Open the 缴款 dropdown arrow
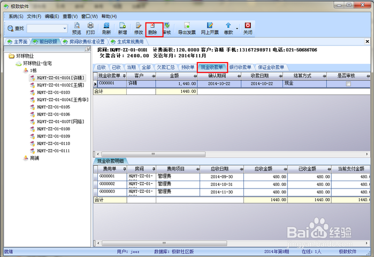 click(237, 28)
